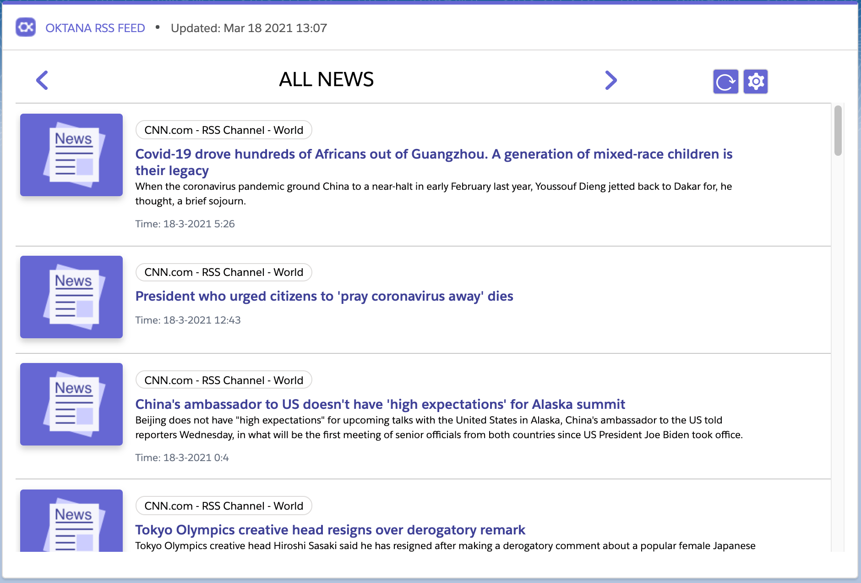The width and height of the screenshot is (861, 583).
Task: Click the reload arrow button in the toolbar
Action: [x=725, y=81]
